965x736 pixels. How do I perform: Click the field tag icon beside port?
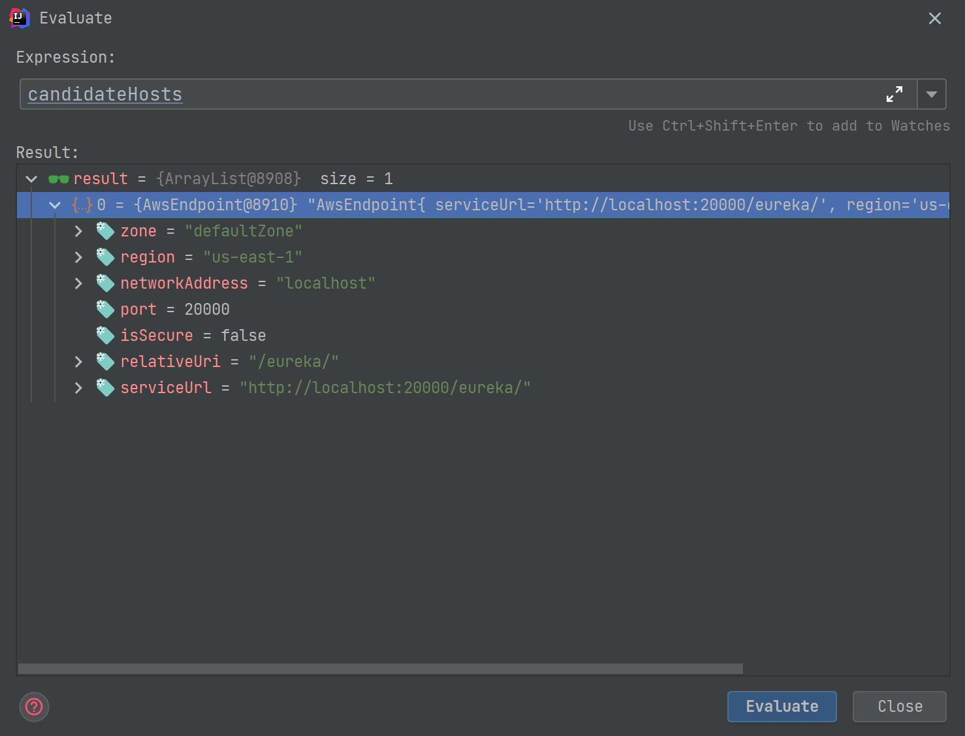click(x=105, y=310)
